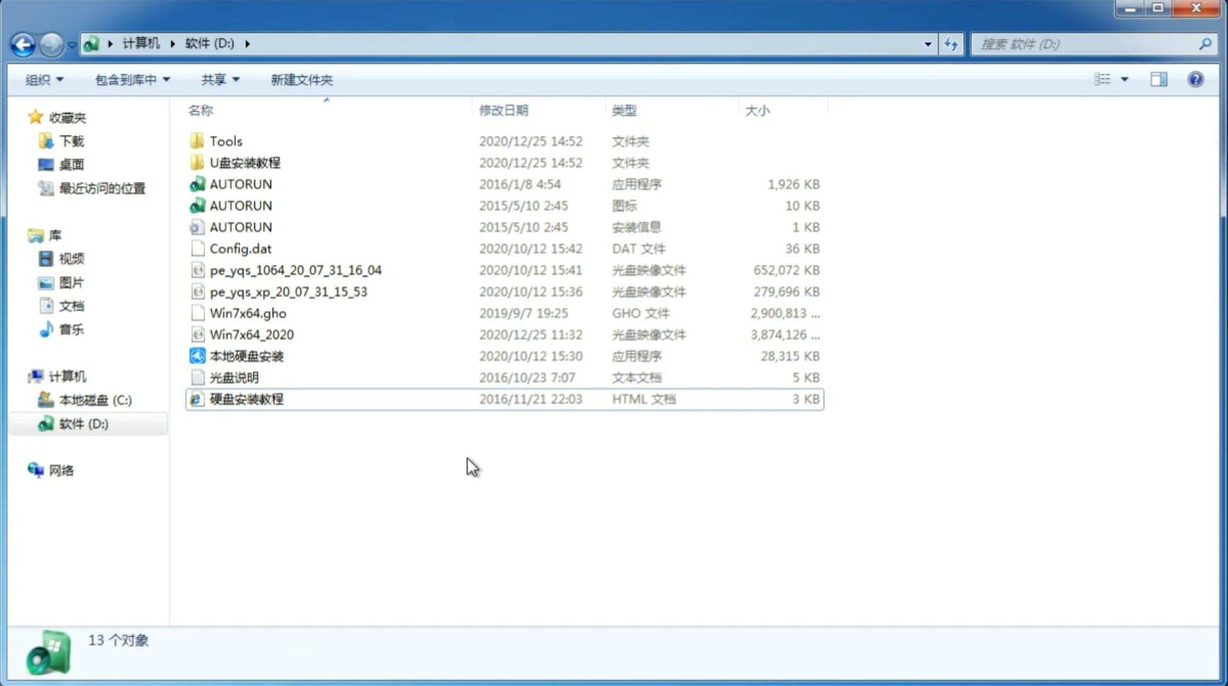The height and width of the screenshot is (686, 1228).
Task: Open Win7x64_2020 disc image file
Action: click(x=251, y=334)
